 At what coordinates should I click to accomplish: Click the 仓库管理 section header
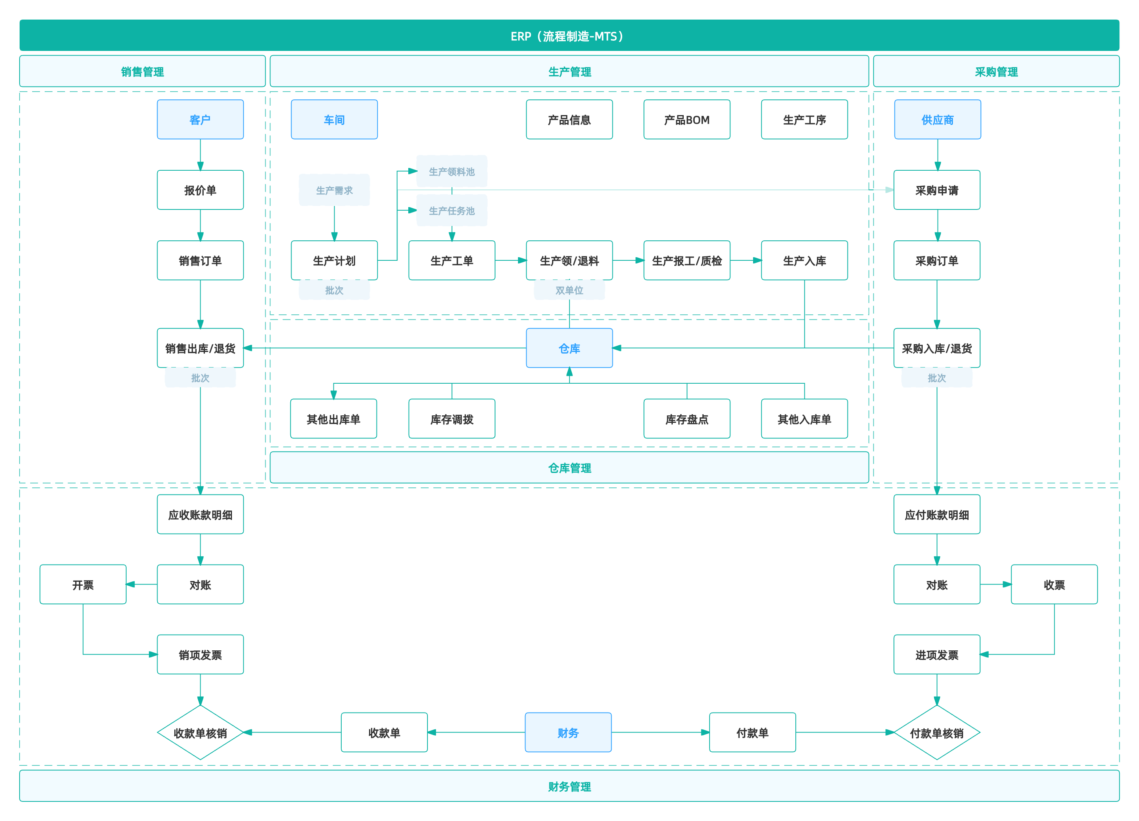pos(569,467)
